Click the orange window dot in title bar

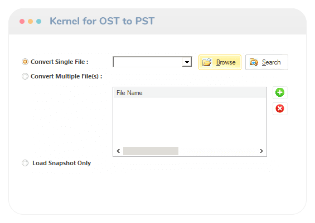(x=30, y=22)
